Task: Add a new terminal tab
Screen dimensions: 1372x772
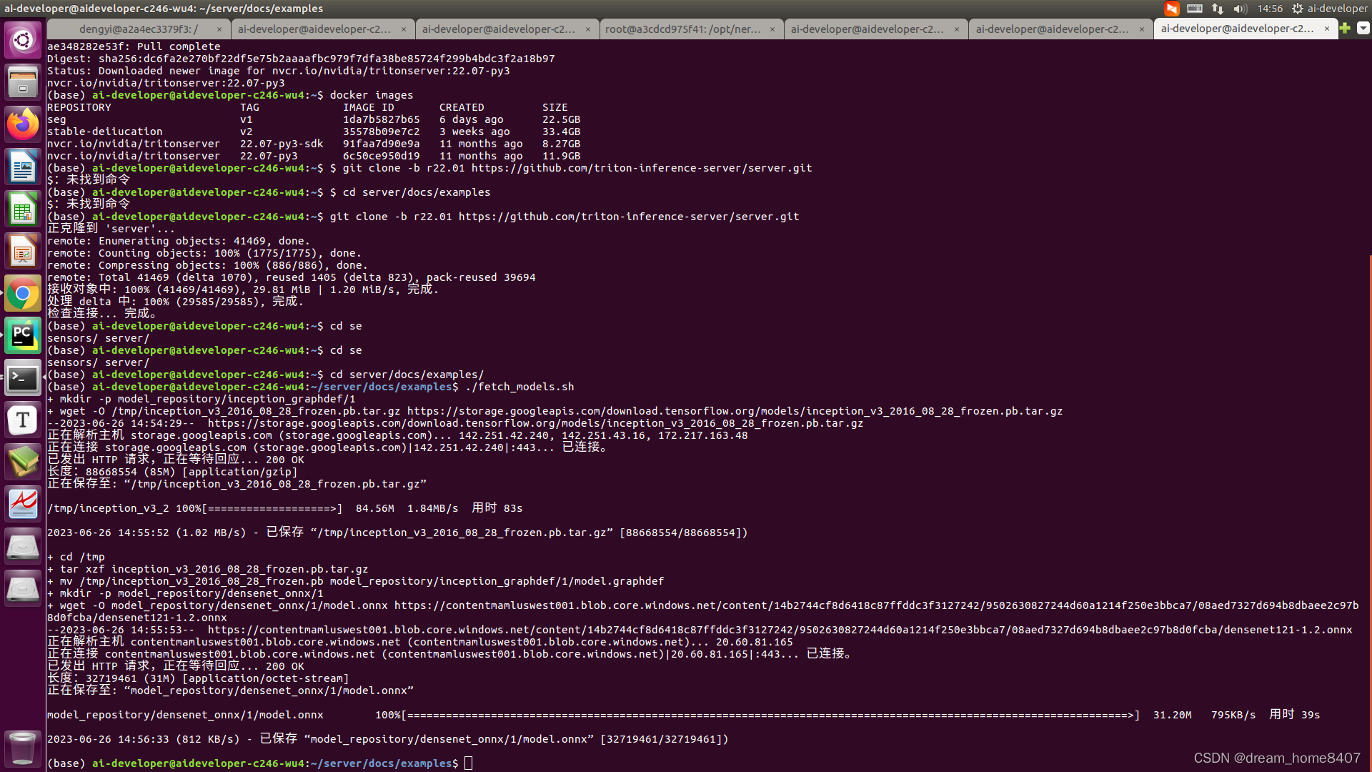Action: pos(1345,28)
